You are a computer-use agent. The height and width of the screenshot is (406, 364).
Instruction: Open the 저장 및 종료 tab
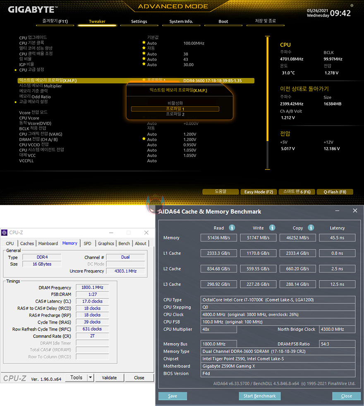click(266, 22)
